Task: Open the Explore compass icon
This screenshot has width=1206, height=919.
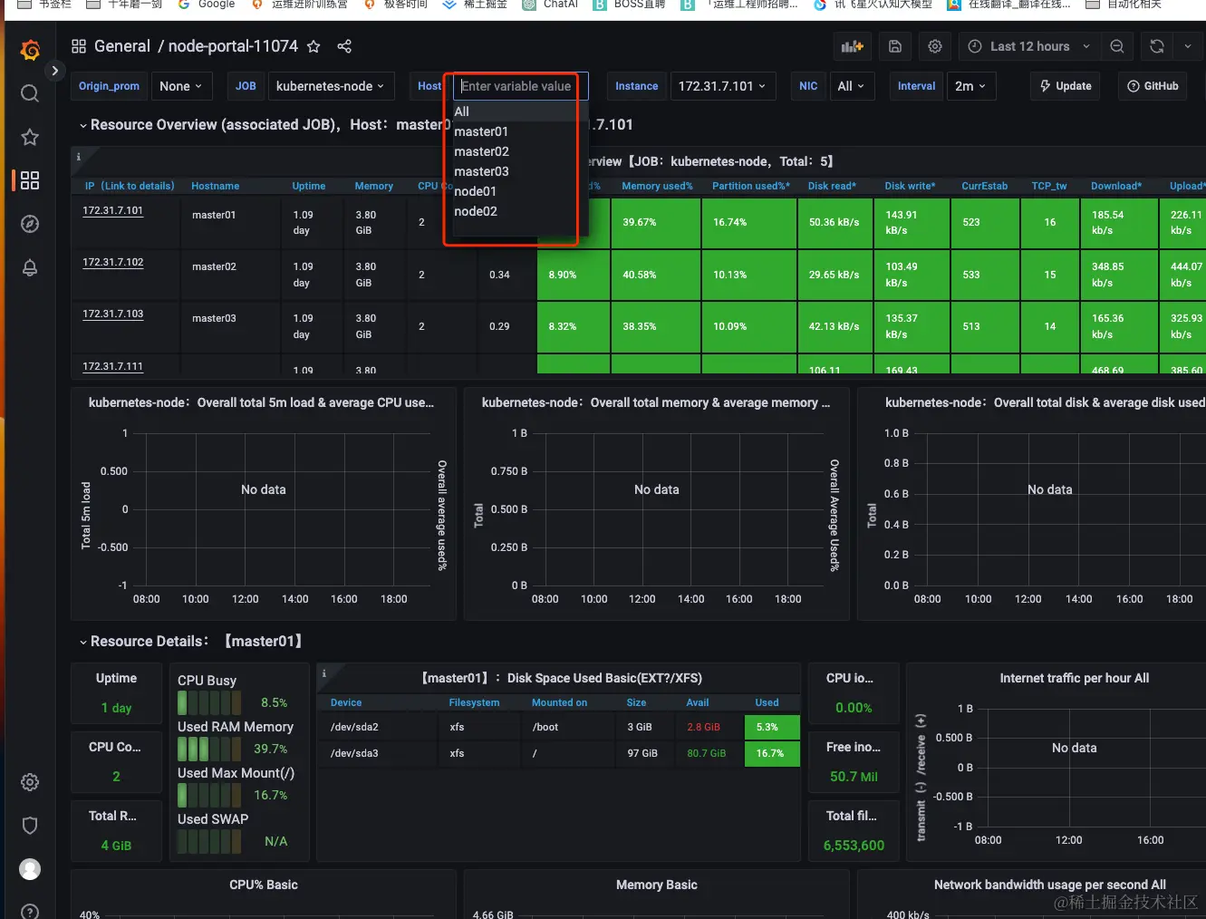Action: pos(30,224)
